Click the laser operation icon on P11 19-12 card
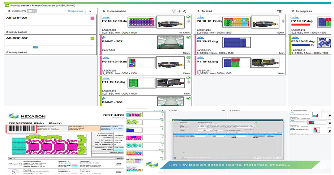 coord(106,78)
